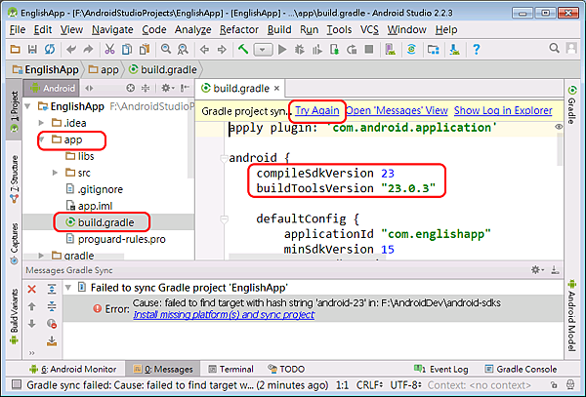Click the scroll-from-source target icon in Project panel
Viewport: 586px width, 397px height.
point(130,88)
